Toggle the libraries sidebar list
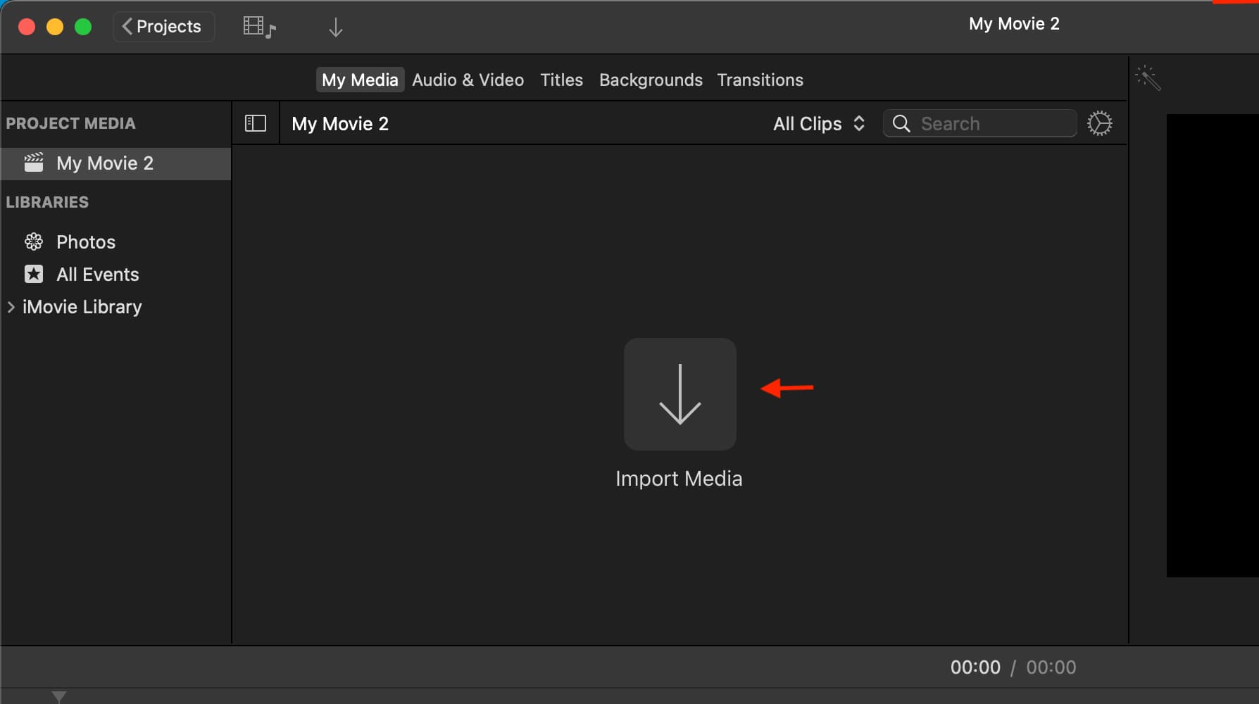The width and height of the screenshot is (1259, 704). [x=256, y=123]
